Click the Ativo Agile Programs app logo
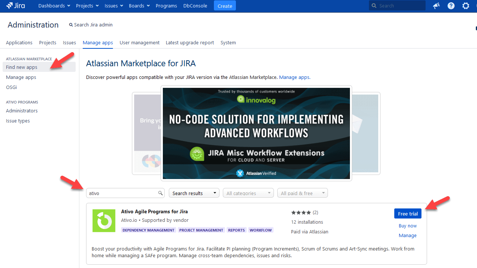 point(104,220)
